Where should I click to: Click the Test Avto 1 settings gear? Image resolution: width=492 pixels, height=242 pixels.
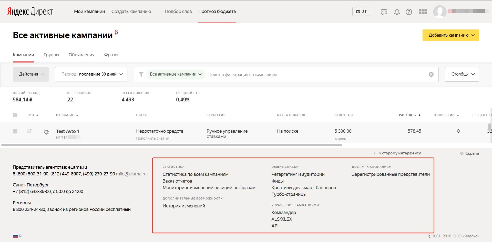tap(46, 132)
